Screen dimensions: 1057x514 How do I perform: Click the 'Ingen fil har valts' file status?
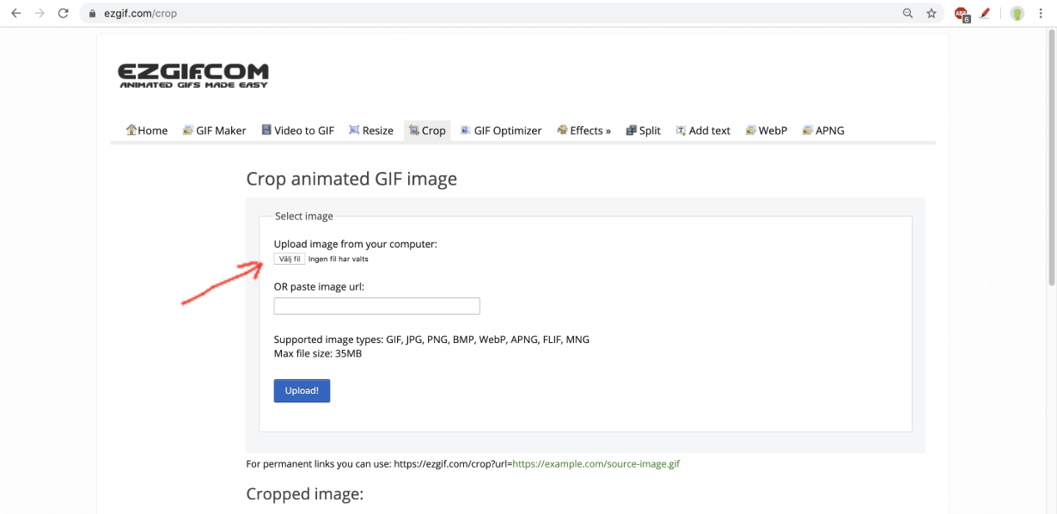point(339,259)
